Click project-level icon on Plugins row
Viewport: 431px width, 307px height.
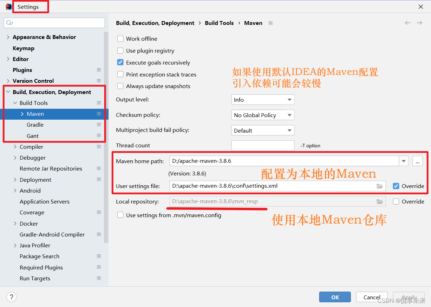coord(99,70)
